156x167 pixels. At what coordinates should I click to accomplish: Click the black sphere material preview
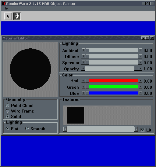30,69
